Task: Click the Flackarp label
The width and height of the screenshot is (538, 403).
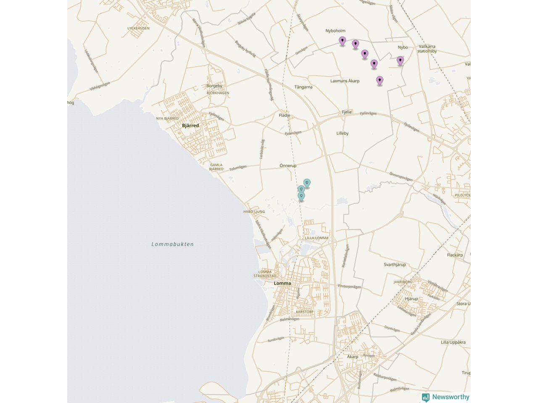Action: (455, 255)
